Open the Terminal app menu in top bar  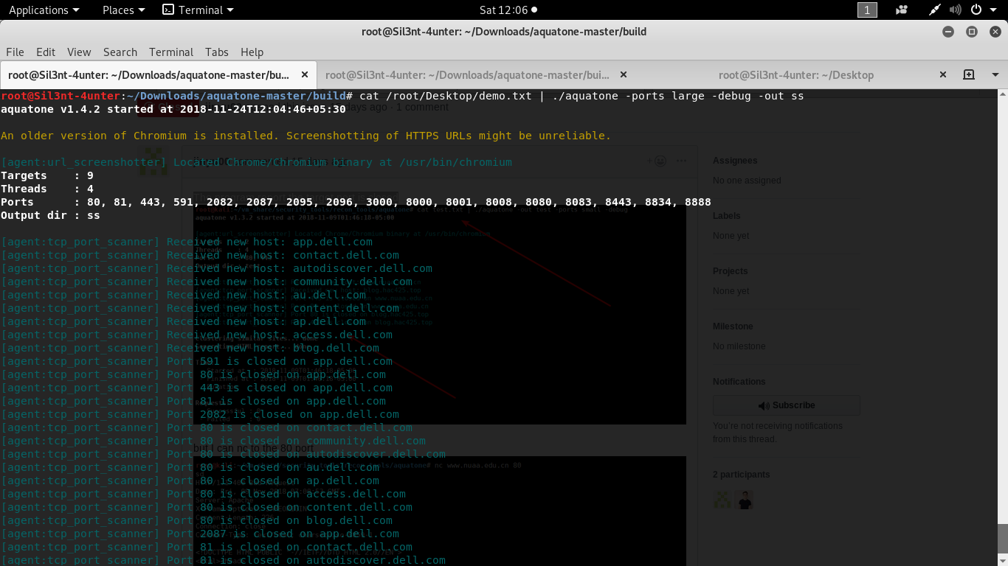coord(198,10)
